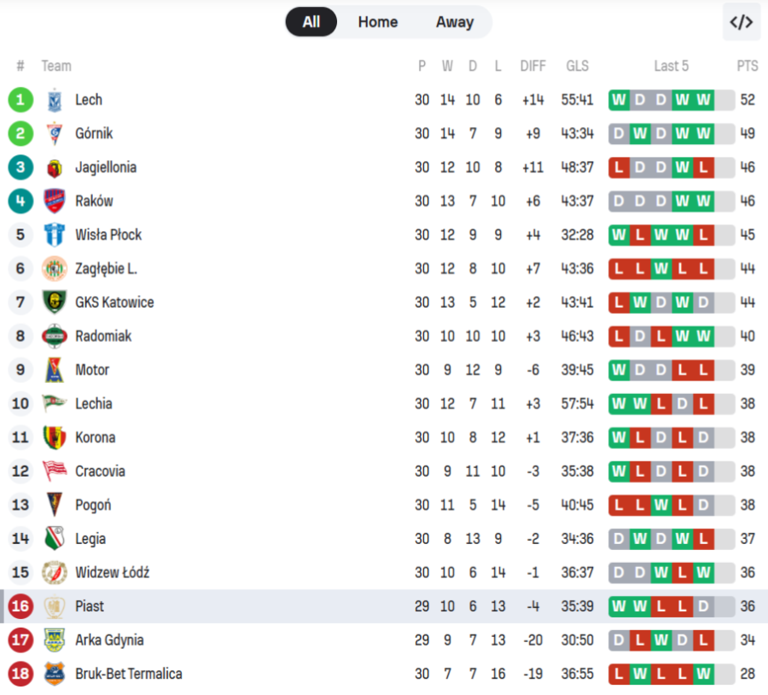Click the Lech club crest icon
This screenshot has width=768, height=695.
55,100
